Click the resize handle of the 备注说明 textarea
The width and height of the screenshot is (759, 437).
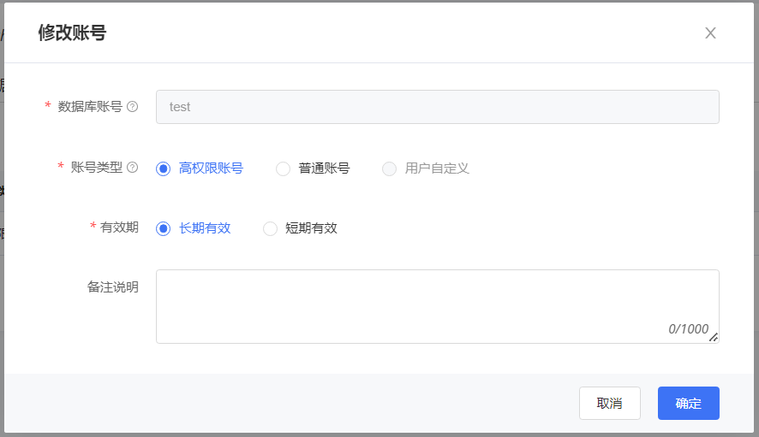[713, 337]
